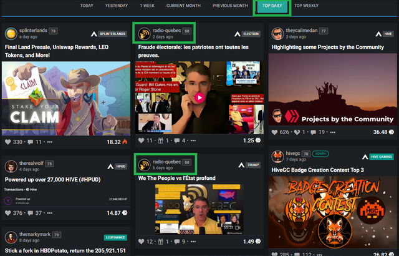Screen dimensions: 399x256
Task: Open therealwolf profile avatar
Action: tap(11, 166)
